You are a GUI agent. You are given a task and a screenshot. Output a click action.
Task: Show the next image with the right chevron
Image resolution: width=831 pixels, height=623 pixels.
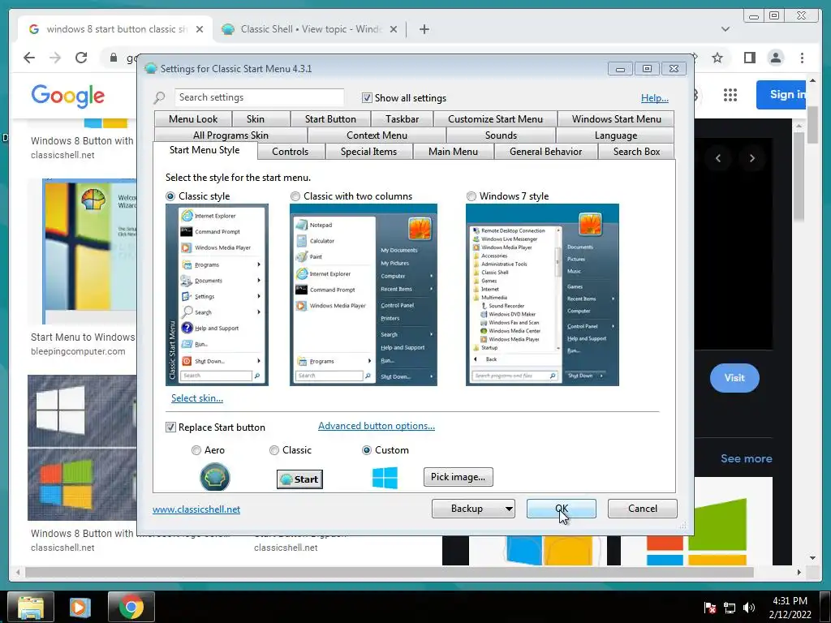tap(751, 158)
